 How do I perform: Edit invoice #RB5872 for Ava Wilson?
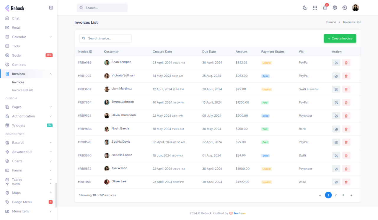(x=336, y=169)
